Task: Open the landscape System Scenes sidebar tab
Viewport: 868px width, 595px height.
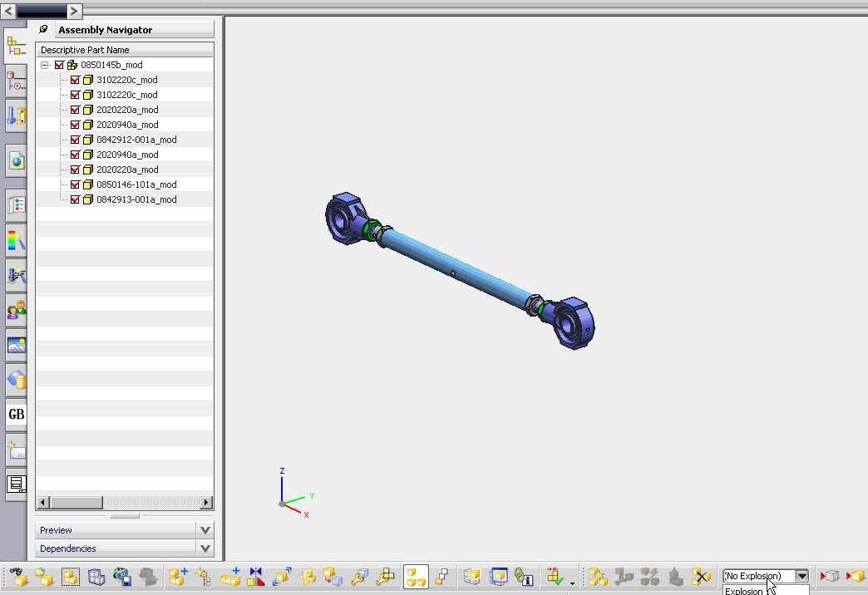Action: (16, 345)
